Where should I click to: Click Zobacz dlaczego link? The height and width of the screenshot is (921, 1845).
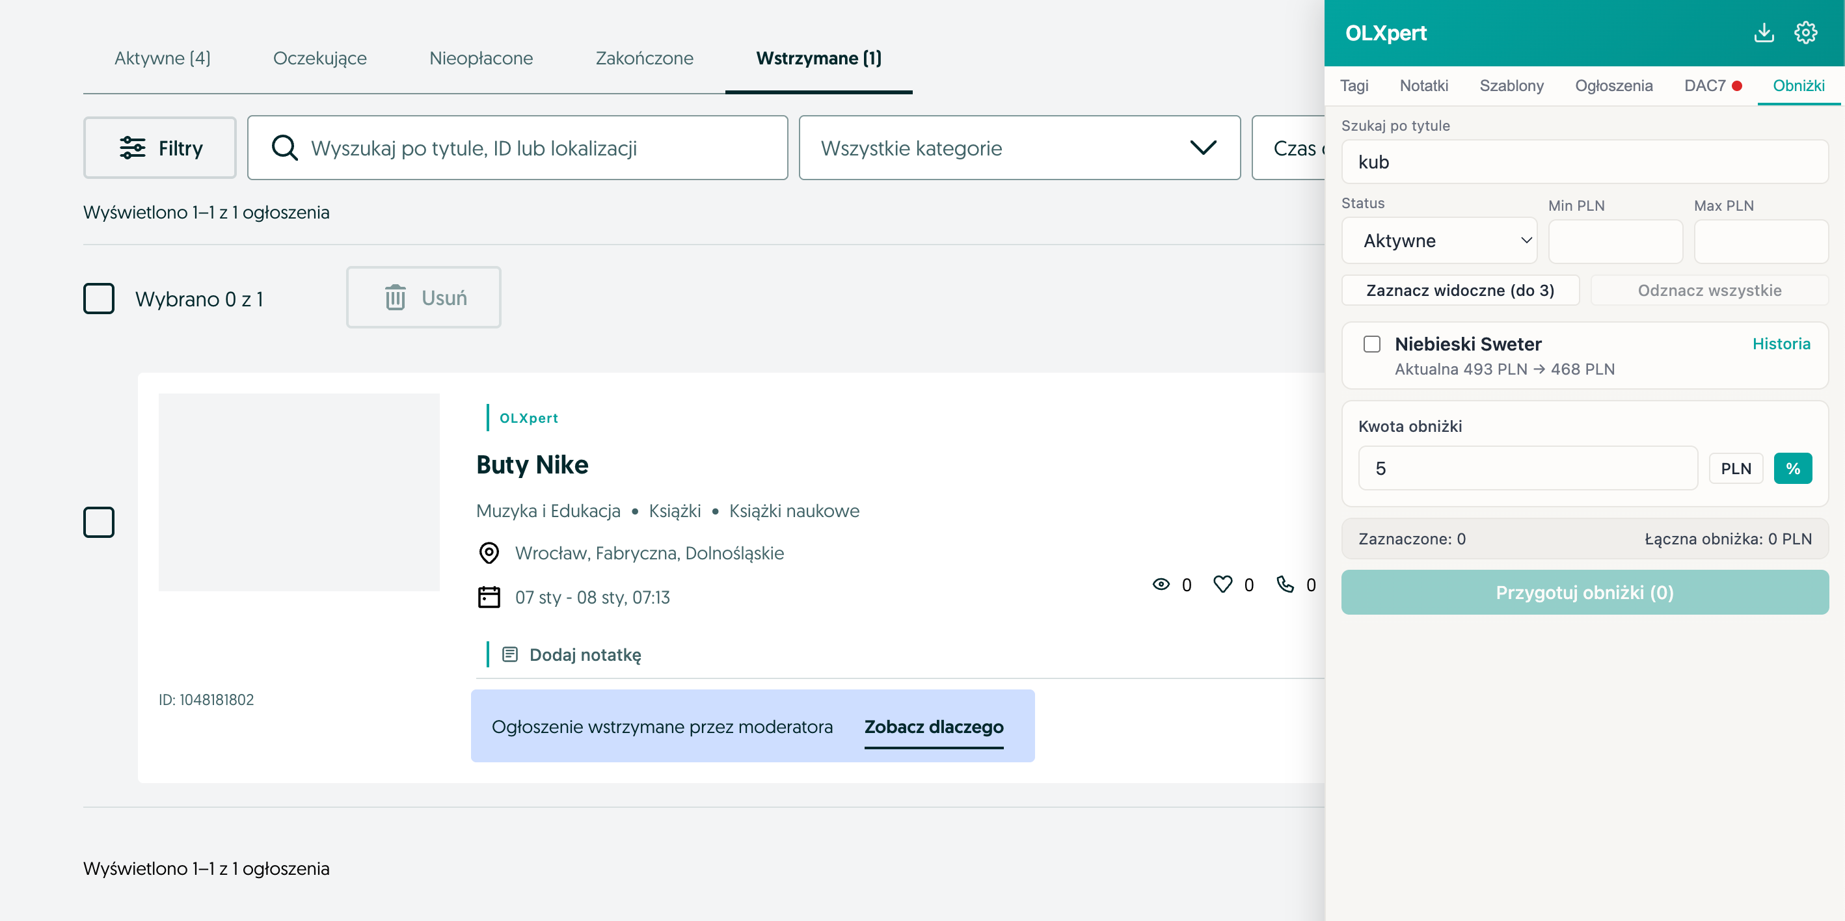click(x=934, y=727)
